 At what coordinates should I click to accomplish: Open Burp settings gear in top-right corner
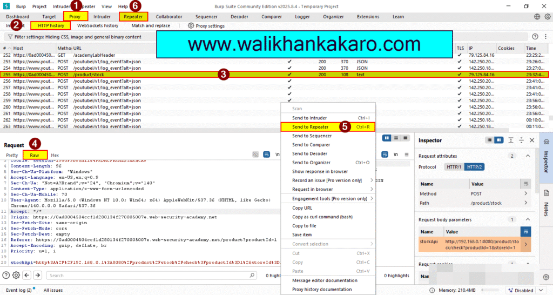click(x=548, y=17)
